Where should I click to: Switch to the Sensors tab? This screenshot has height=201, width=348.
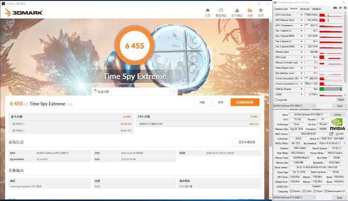point(294,9)
